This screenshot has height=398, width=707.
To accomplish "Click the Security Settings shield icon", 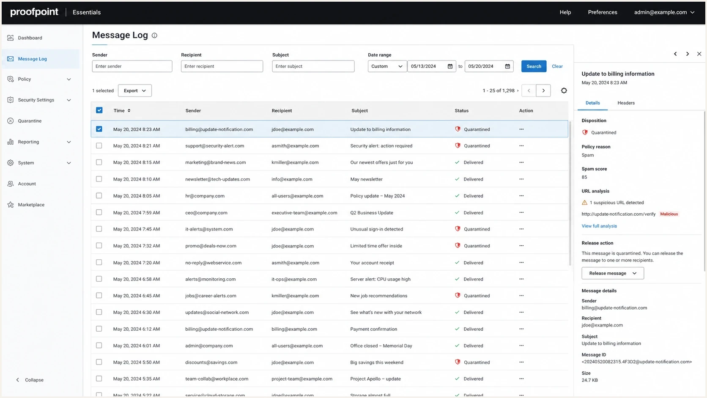I will coord(11,100).
